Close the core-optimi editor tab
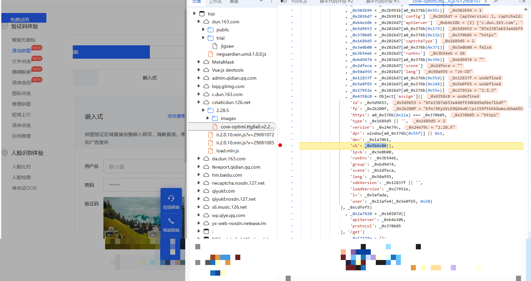Screen dimensions: 531x281 [x=486, y=2]
